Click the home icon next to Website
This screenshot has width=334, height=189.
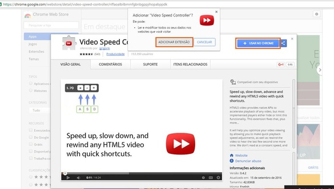click(x=232, y=155)
